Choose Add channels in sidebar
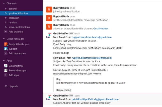The height and width of the screenshot is (107, 162). click(x=16, y=32)
